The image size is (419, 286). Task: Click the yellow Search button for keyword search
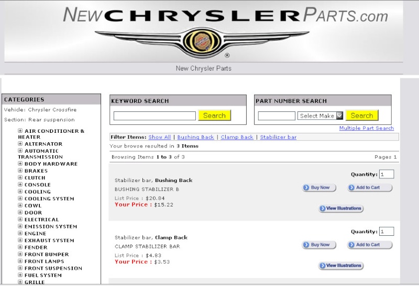tap(214, 115)
